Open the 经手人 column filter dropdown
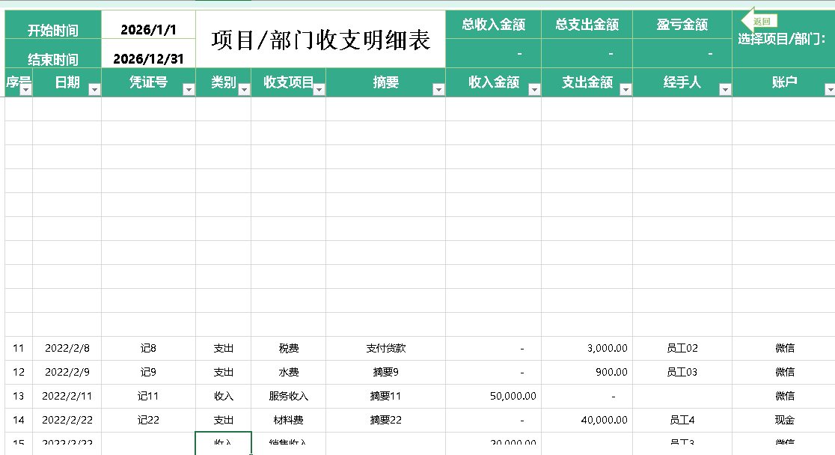Screen dimensions: 835x455 click(x=724, y=90)
